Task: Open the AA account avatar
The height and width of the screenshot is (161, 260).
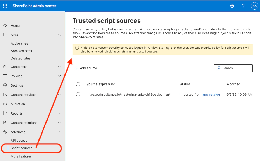Action: point(255,6)
